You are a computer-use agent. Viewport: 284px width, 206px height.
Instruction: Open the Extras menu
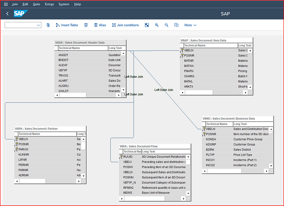pyautogui.click(x=49, y=4)
